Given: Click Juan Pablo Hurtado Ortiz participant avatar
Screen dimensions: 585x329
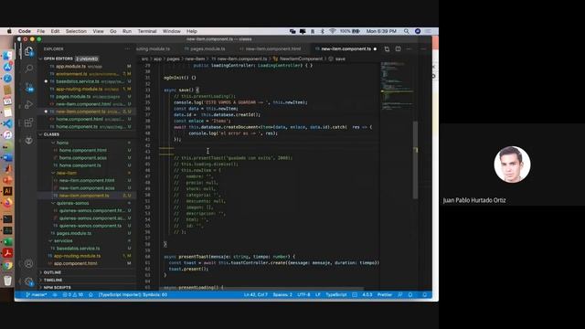Looking at the screenshot, I should coord(512,164).
